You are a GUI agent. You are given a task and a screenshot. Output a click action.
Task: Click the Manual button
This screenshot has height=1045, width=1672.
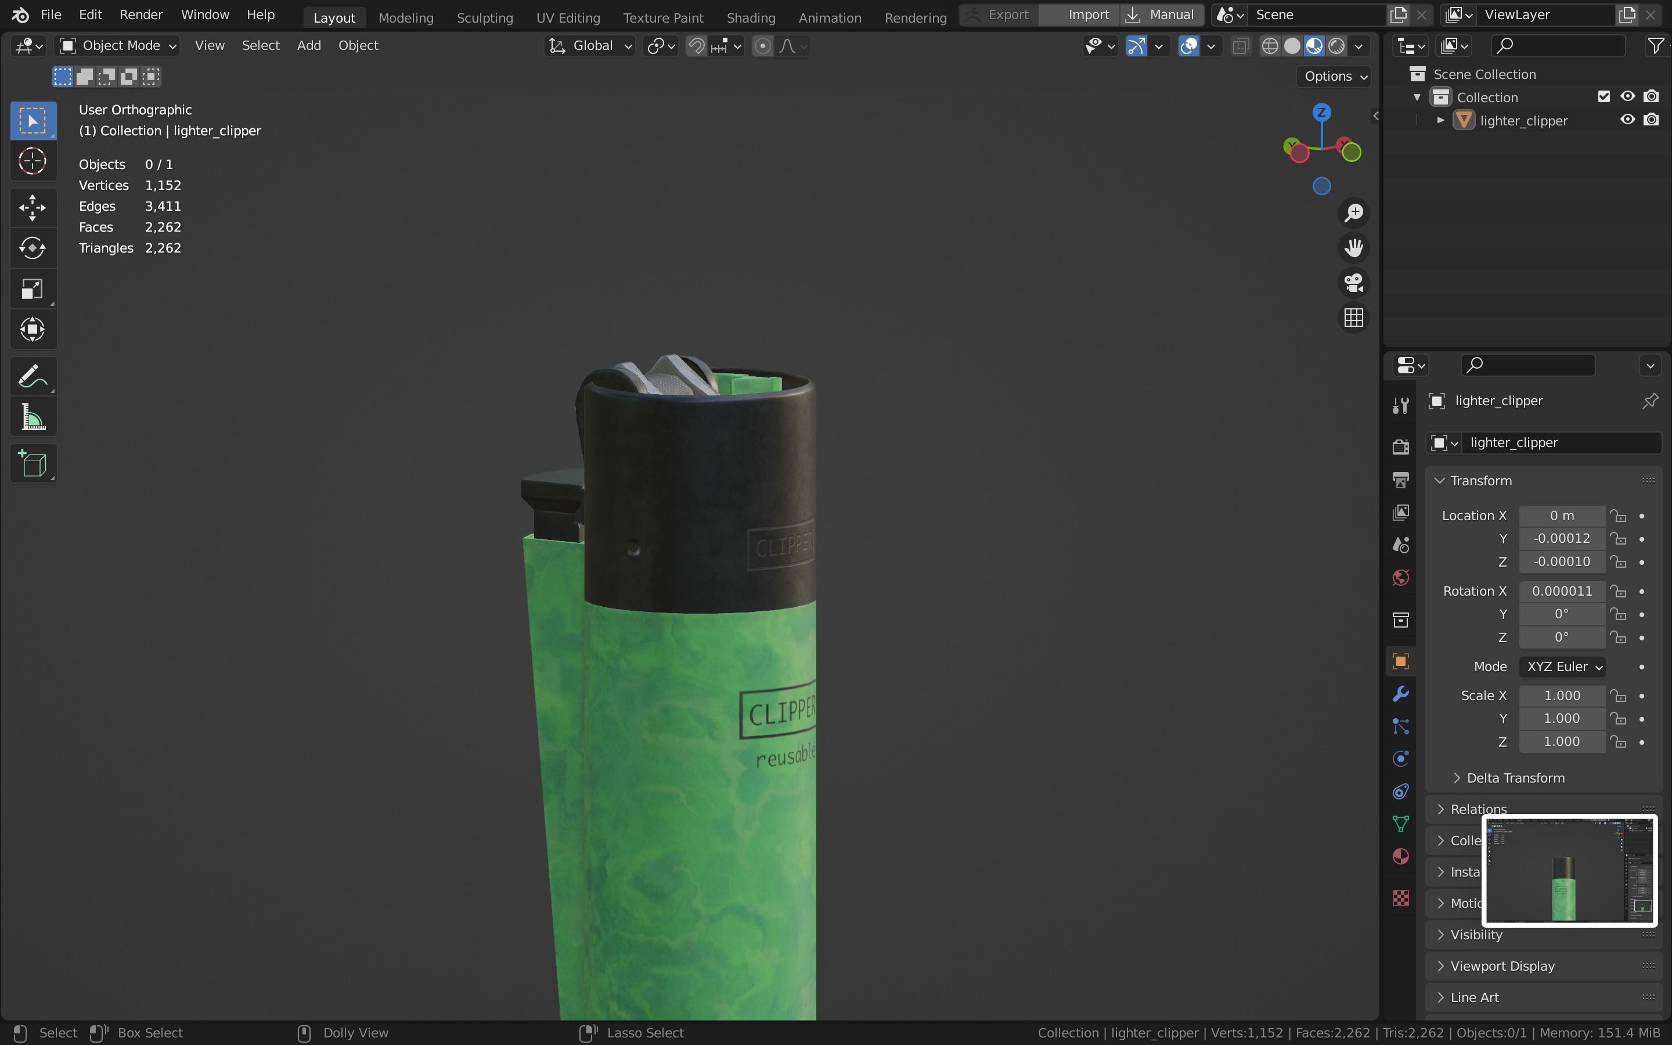[1162, 15]
